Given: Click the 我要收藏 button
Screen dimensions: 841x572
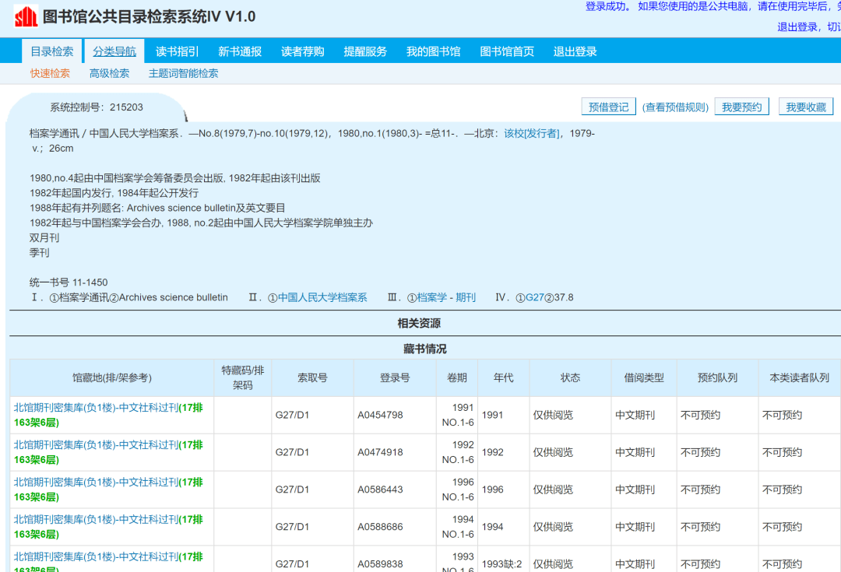Looking at the screenshot, I should (x=806, y=107).
